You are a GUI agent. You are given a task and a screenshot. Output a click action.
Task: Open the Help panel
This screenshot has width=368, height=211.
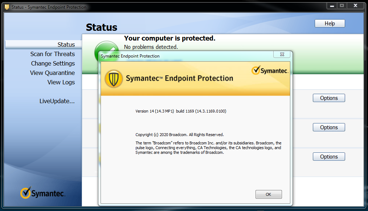tap(329, 23)
